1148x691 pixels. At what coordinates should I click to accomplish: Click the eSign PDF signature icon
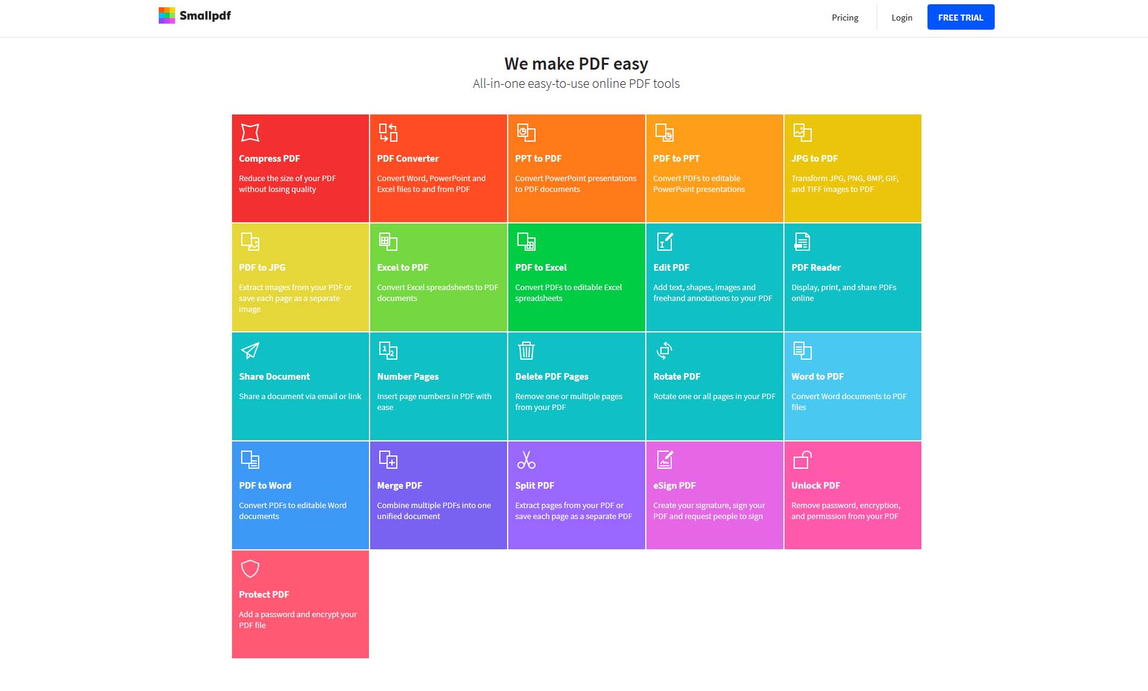[665, 460]
